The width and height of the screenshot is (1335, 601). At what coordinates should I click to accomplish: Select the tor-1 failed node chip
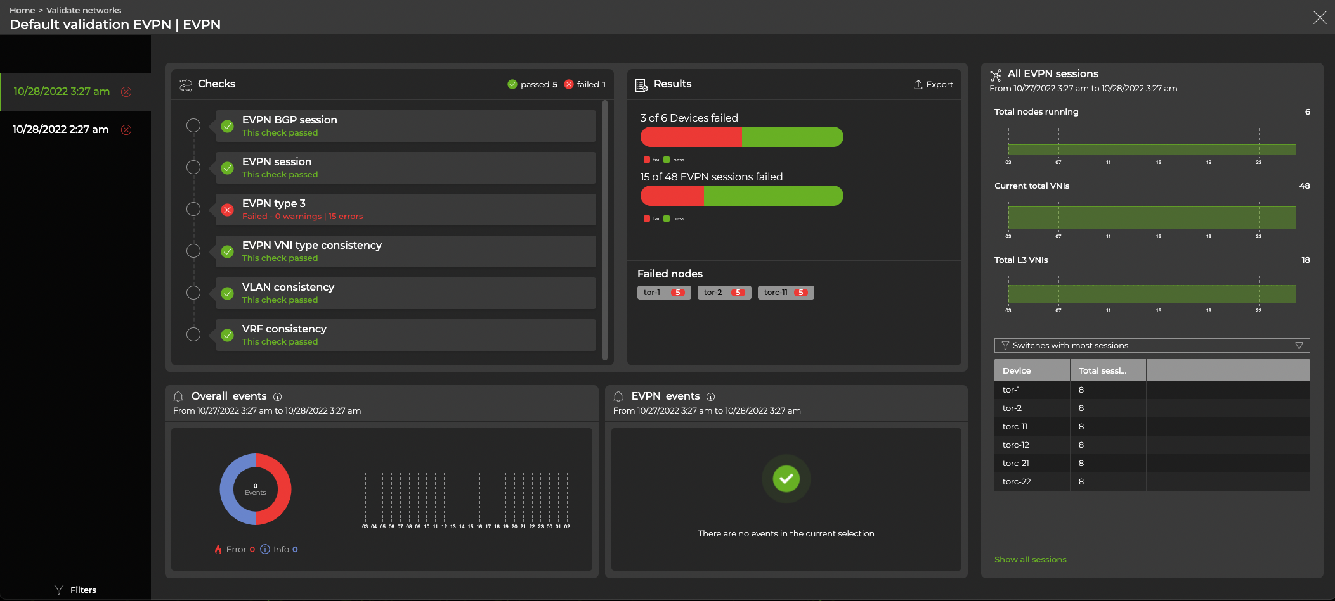(663, 292)
